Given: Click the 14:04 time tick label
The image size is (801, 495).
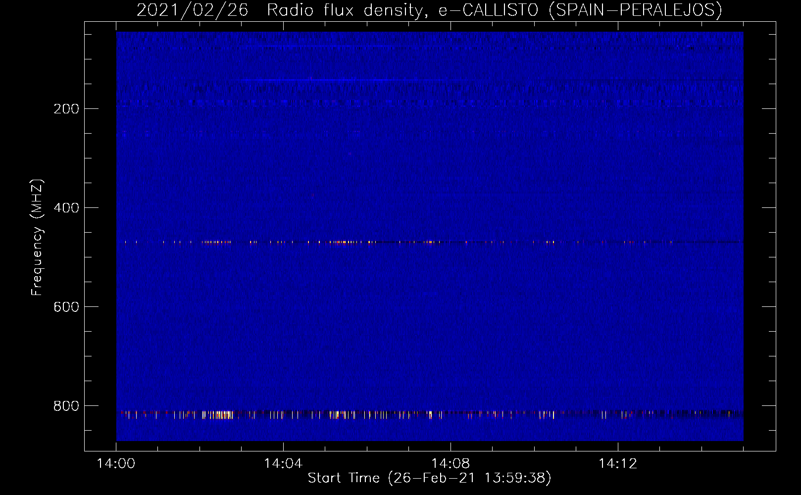Looking at the screenshot, I should coord(283,464).
